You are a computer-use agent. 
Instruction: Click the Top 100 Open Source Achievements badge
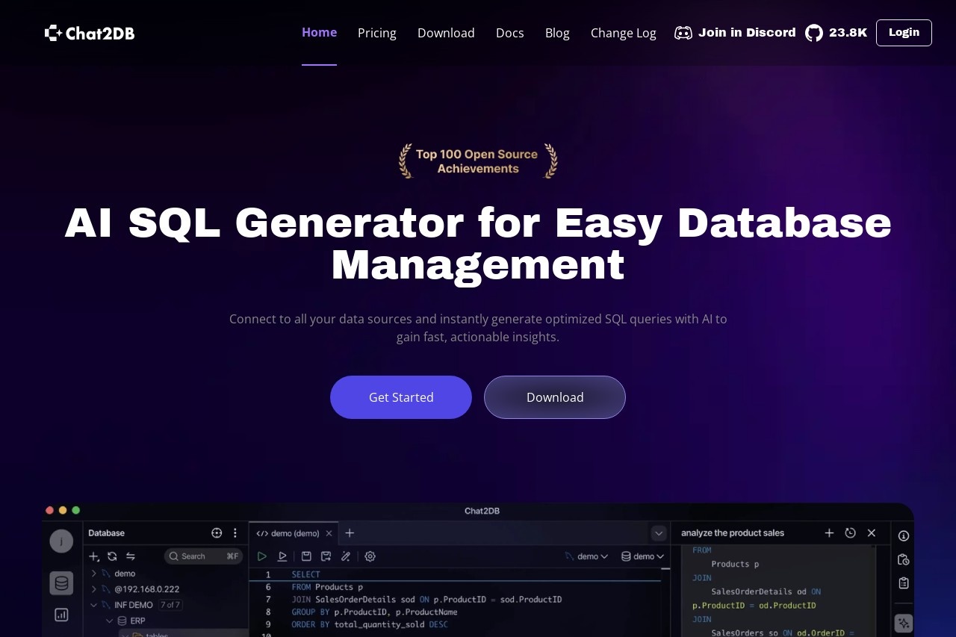(x=478, y=161)
